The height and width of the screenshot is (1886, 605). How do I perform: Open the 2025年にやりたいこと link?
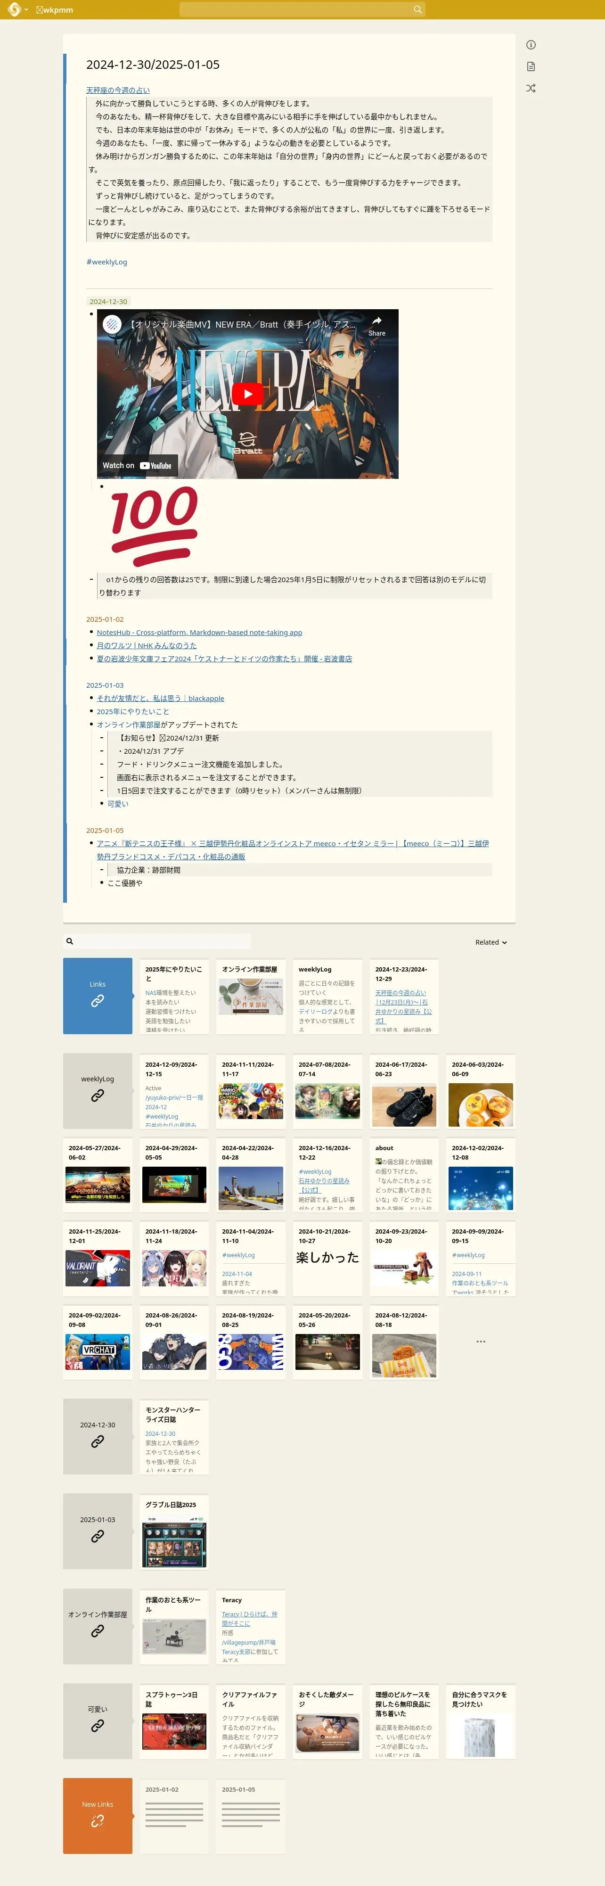132,712
